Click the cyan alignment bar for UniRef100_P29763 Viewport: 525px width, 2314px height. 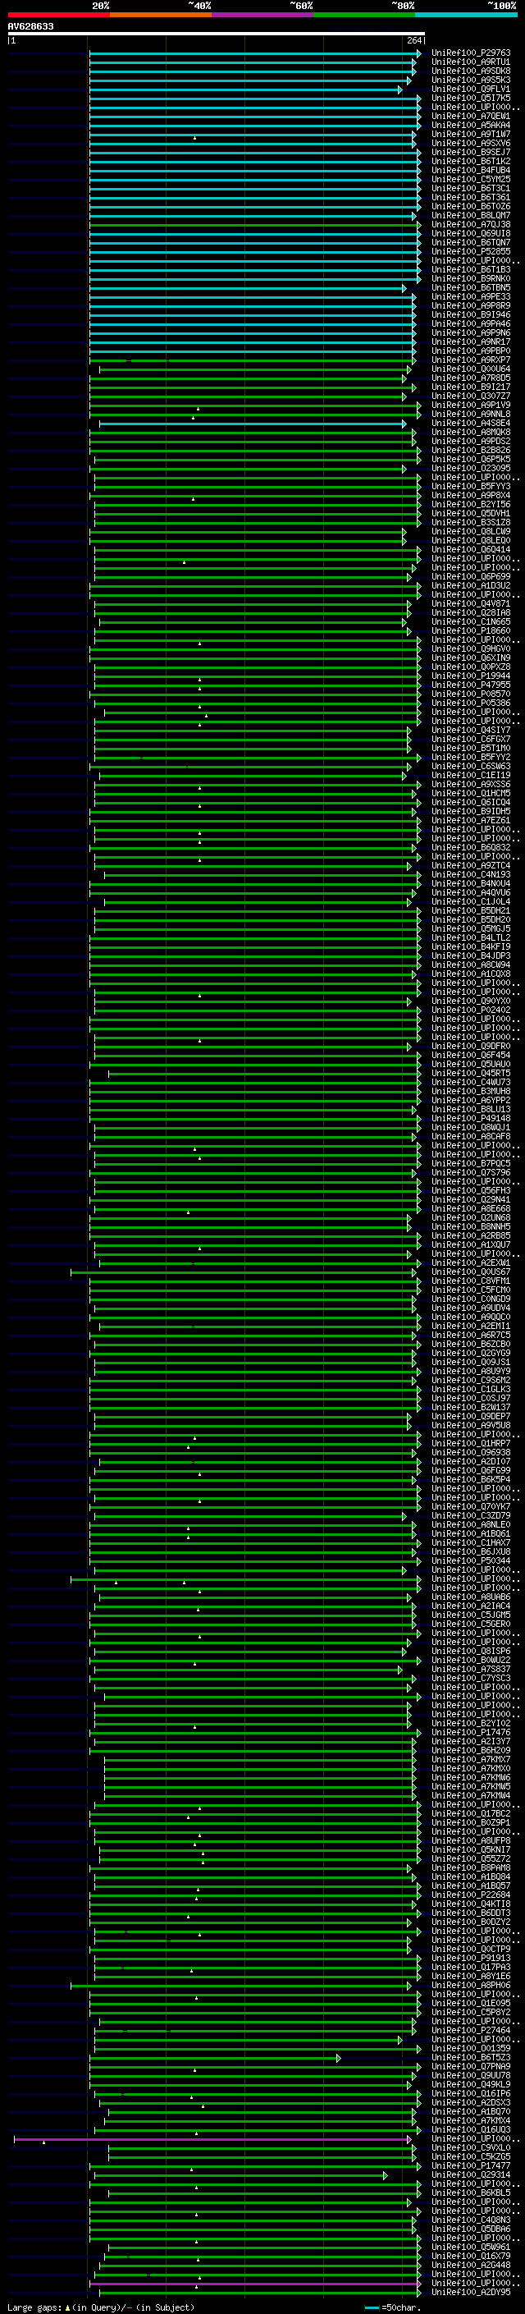point(255,53)
